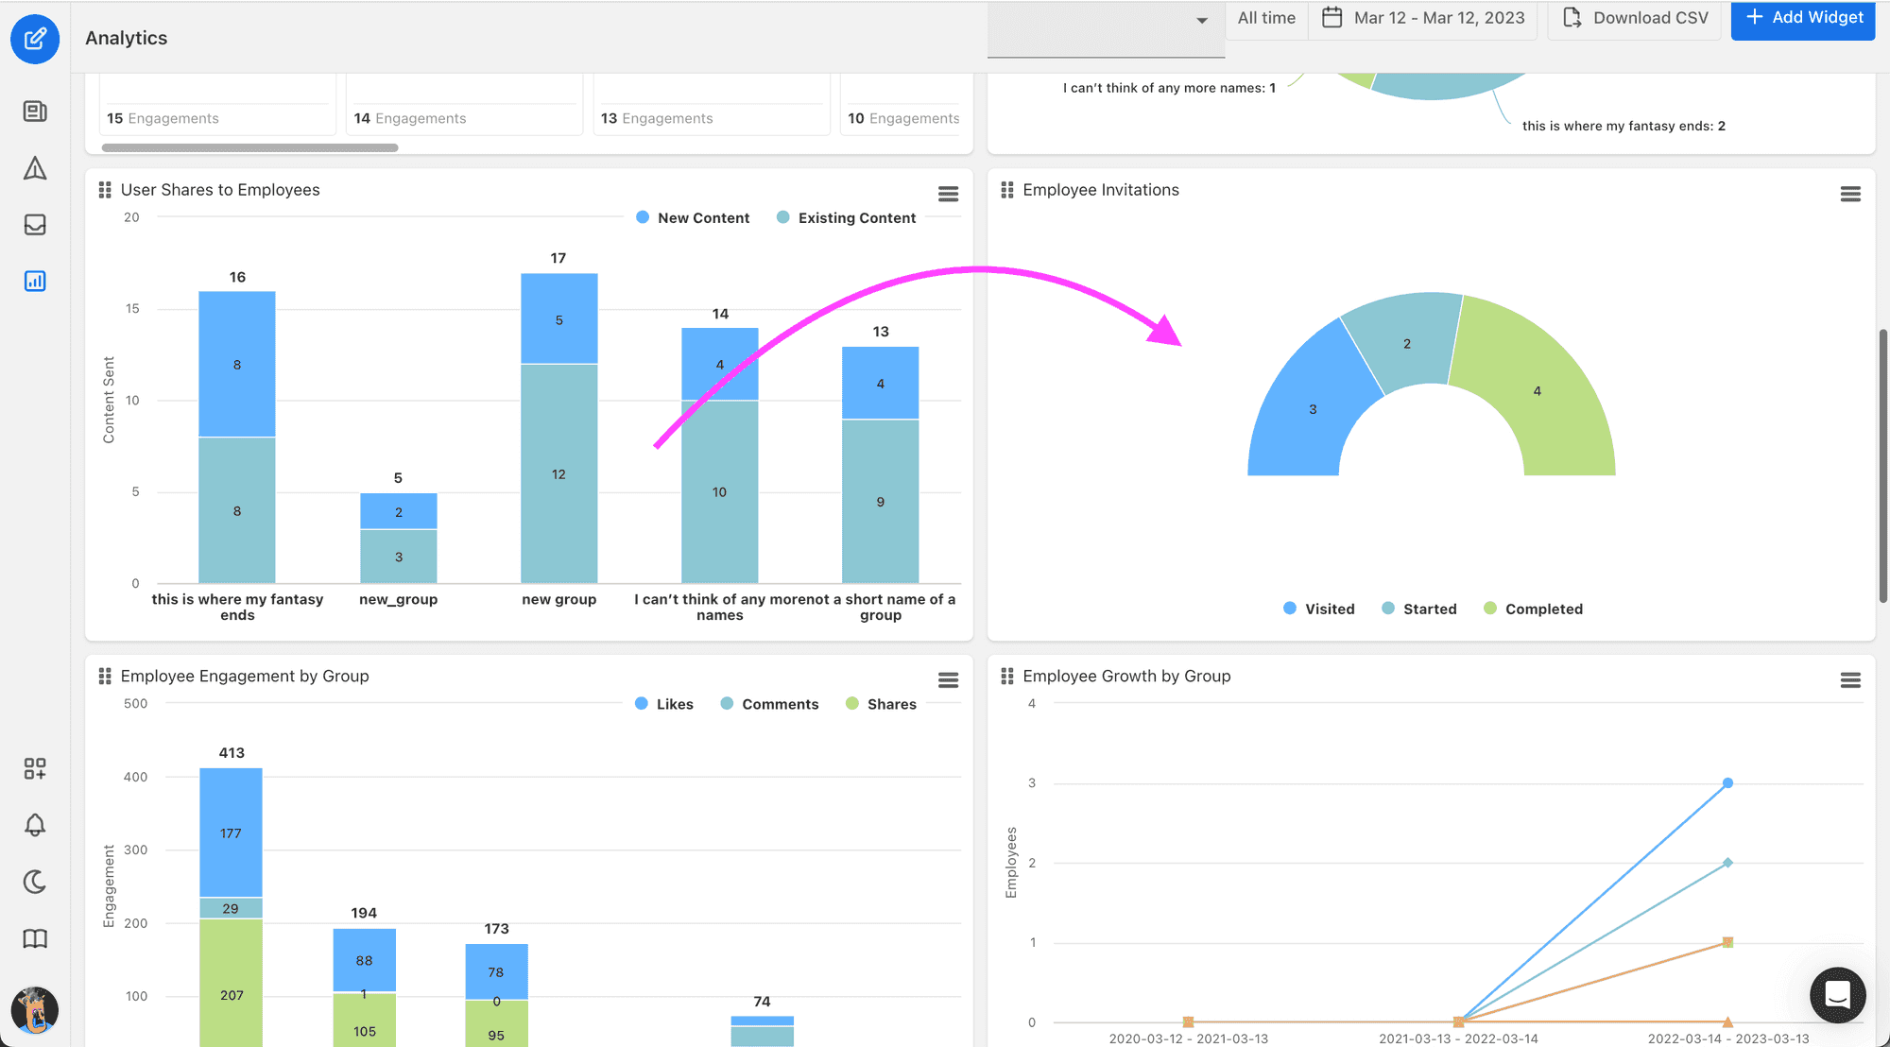The width and height of the screenshot is (1890, 1047).
Task: Click the blue compose pencil icon
Action: pos(35,39)
